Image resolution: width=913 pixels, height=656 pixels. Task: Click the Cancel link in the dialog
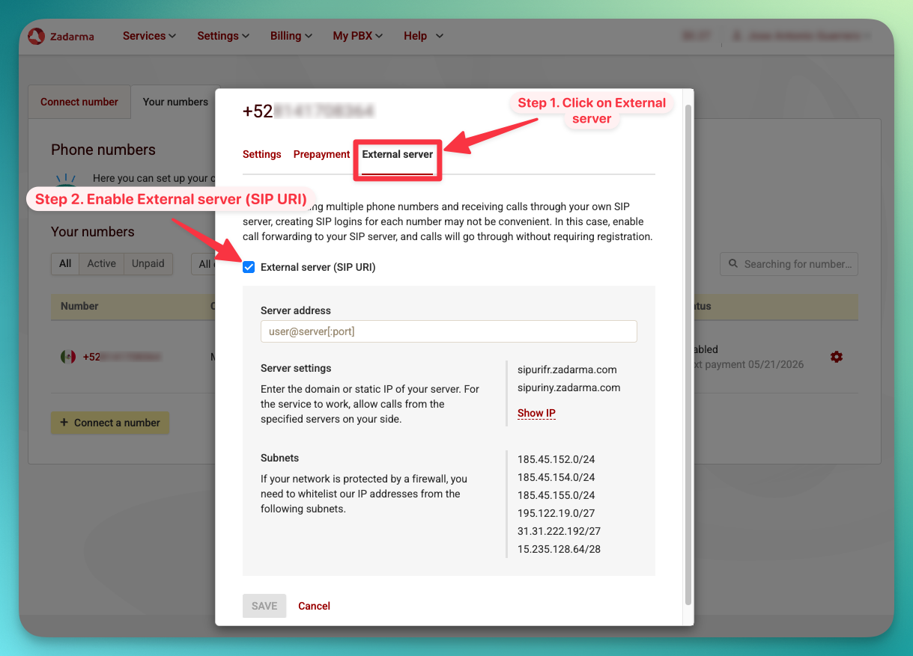(x=314, y=606)
